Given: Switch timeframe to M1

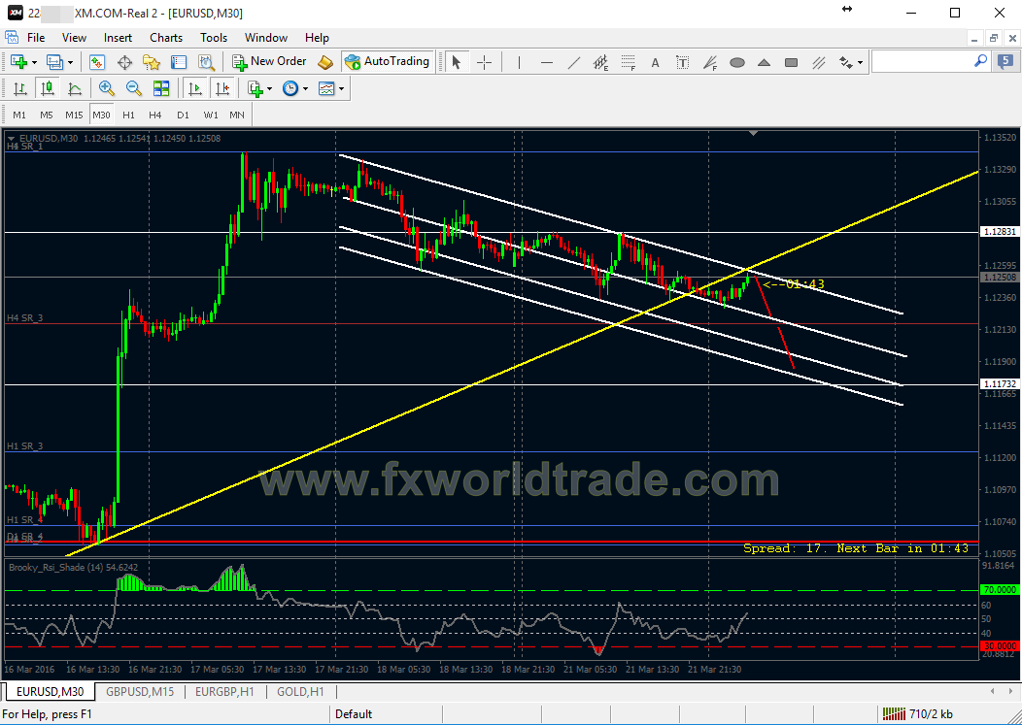Looking at the screenshot, I should tap(19, 115).
